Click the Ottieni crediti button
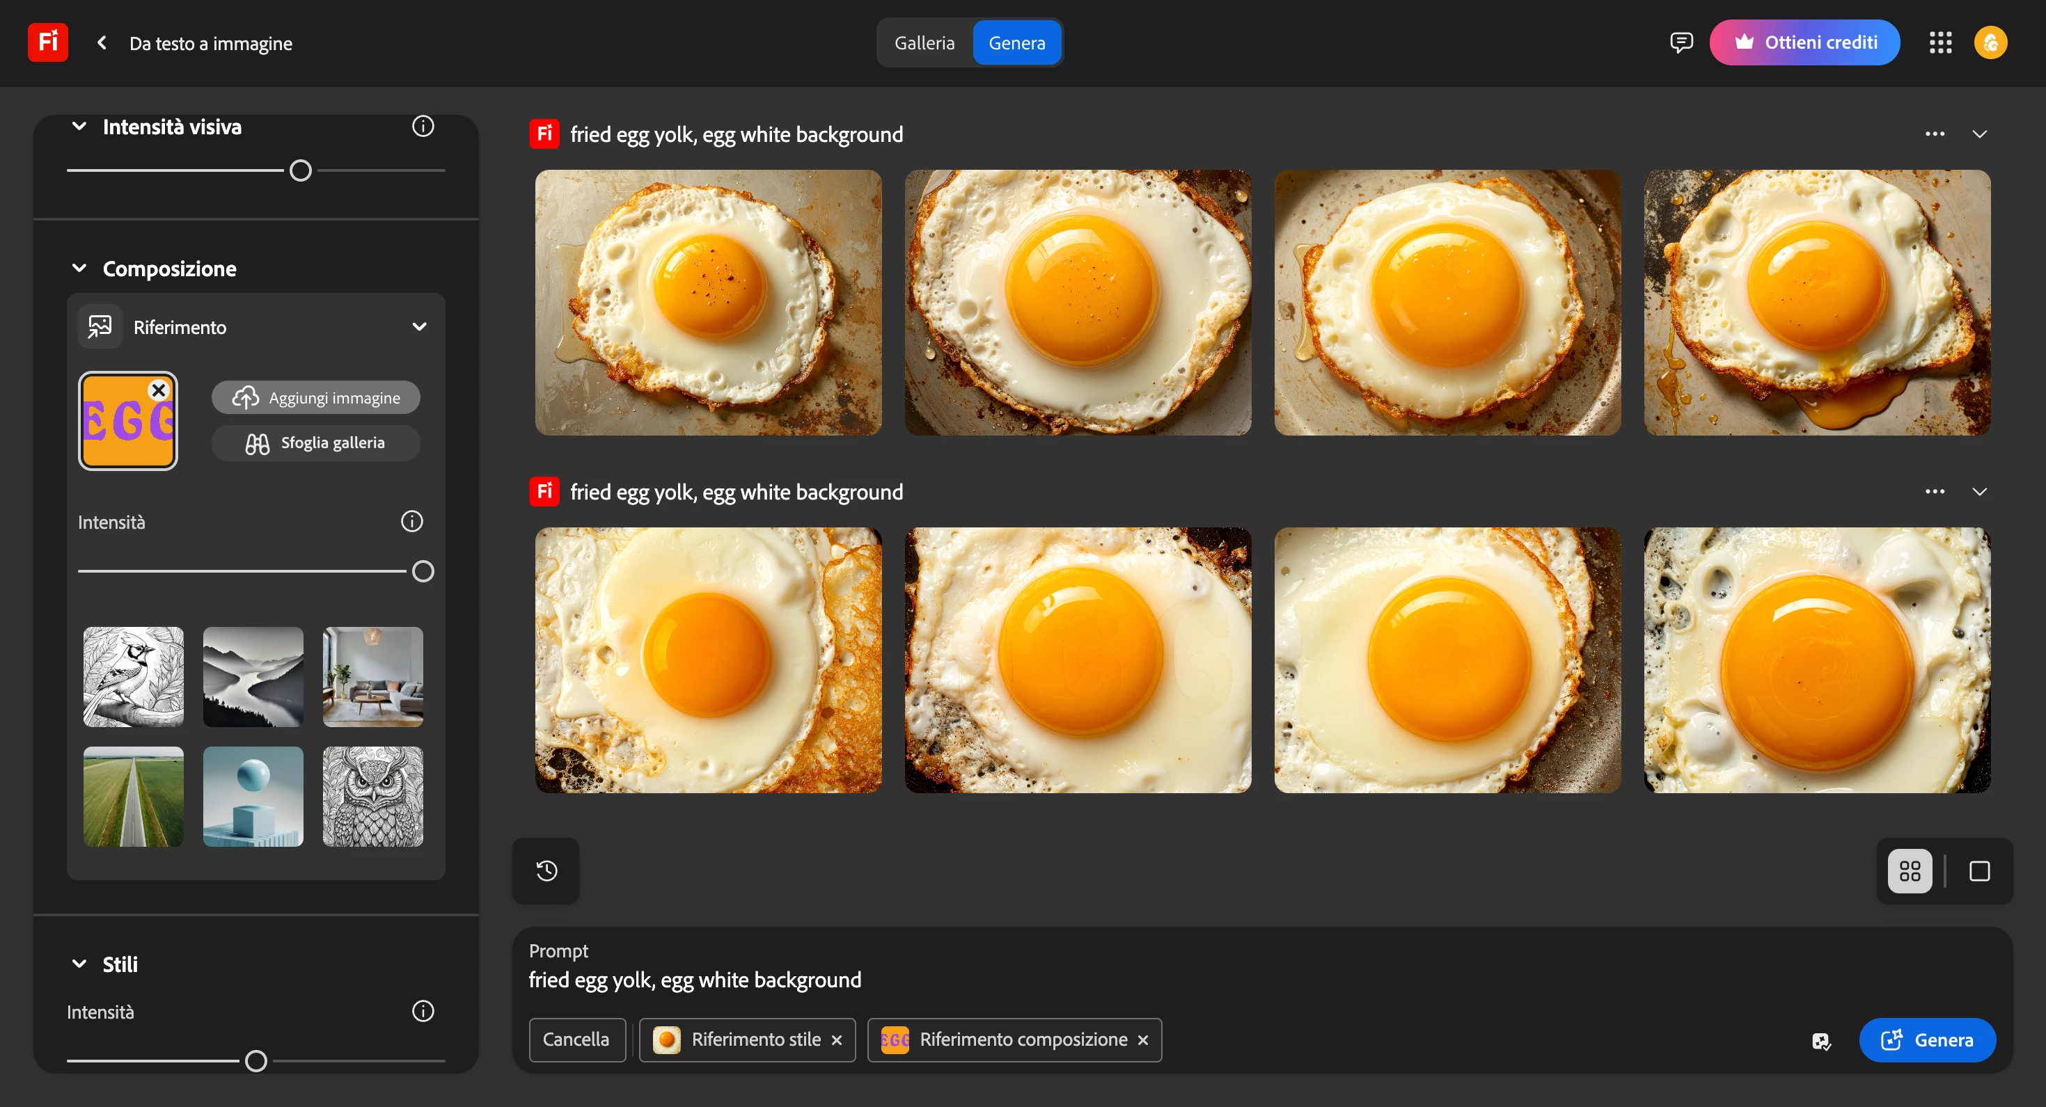The width and height of the screenshot is (2046, 1107). 1804,43
